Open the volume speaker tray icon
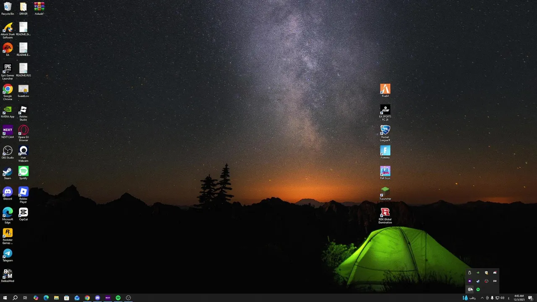Image resolution: width=537 pixels, height=302 pixels. click(502, 298)
